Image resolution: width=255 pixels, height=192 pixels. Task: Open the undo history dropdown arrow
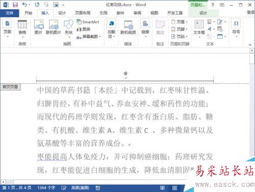30,5
